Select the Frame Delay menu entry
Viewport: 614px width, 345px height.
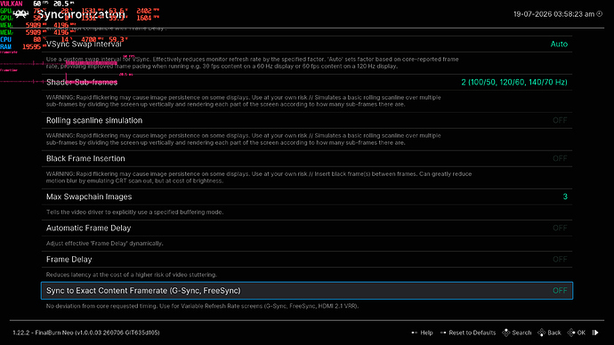[x=307, y=260]
